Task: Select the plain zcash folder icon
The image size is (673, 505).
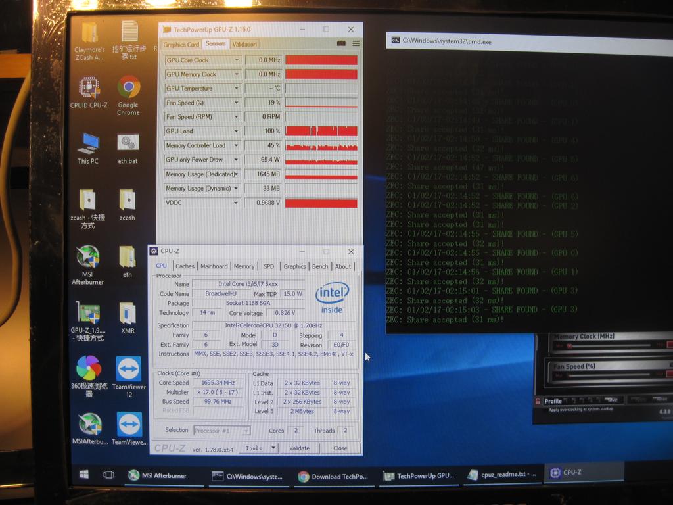Action: [x=127, y=205]
